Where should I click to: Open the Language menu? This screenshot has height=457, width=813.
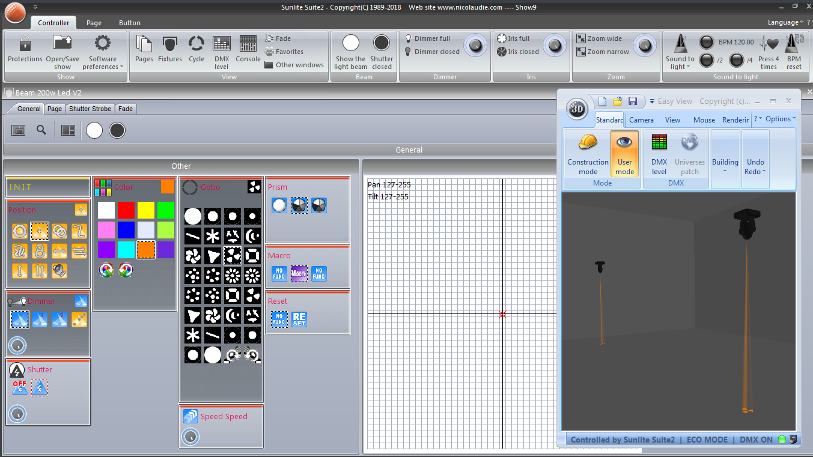click(x=785, y=22)
